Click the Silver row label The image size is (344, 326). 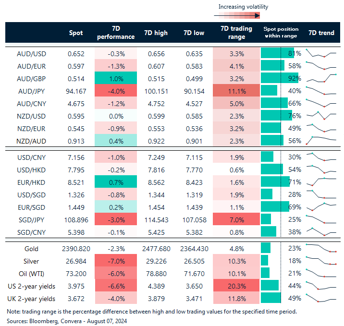tap(31, 261)
